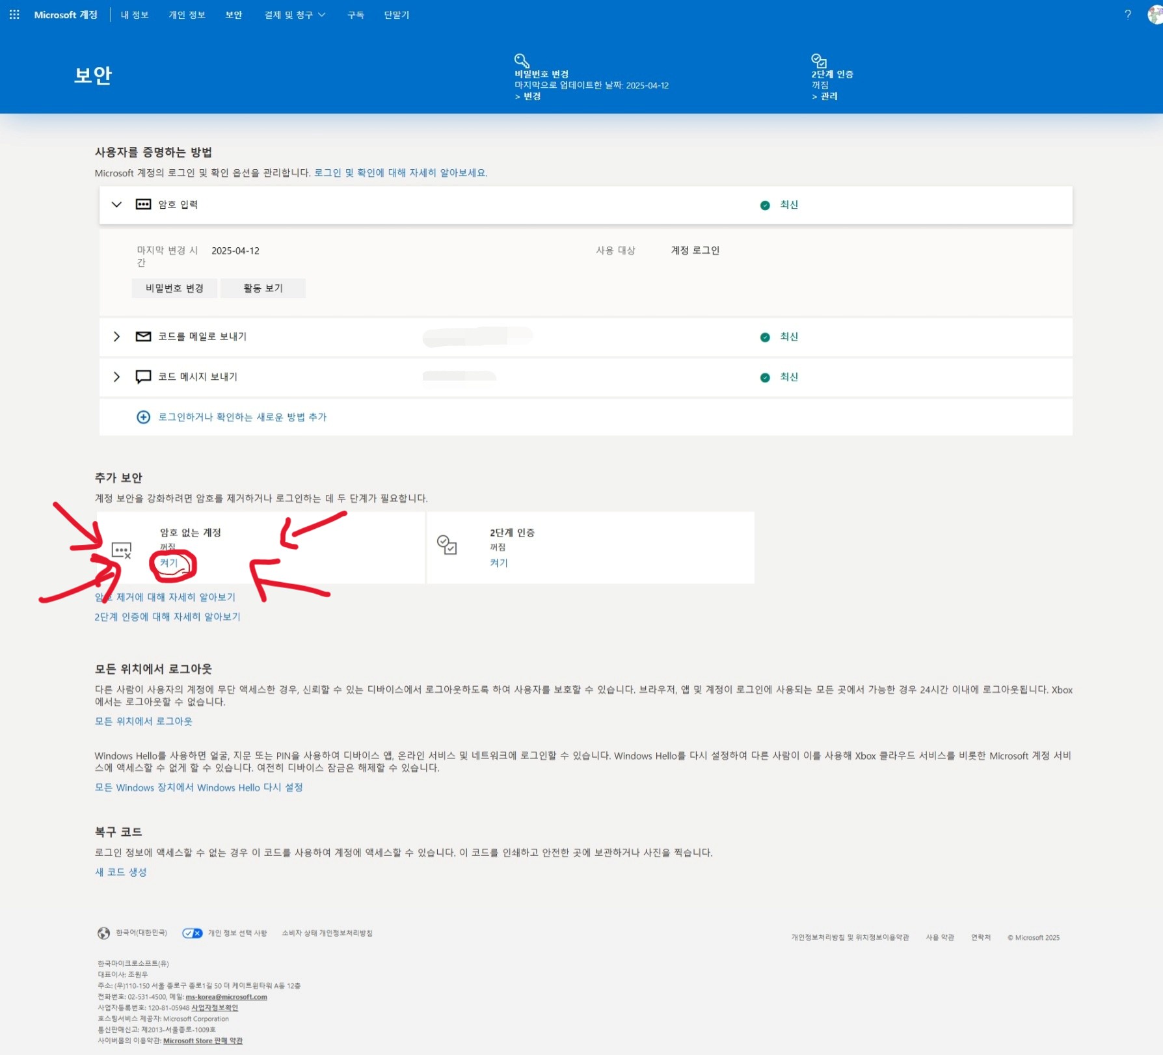
Task: Click the Microsoft 계정 home link
Action: pyautogui.click(x=66, y=14)
